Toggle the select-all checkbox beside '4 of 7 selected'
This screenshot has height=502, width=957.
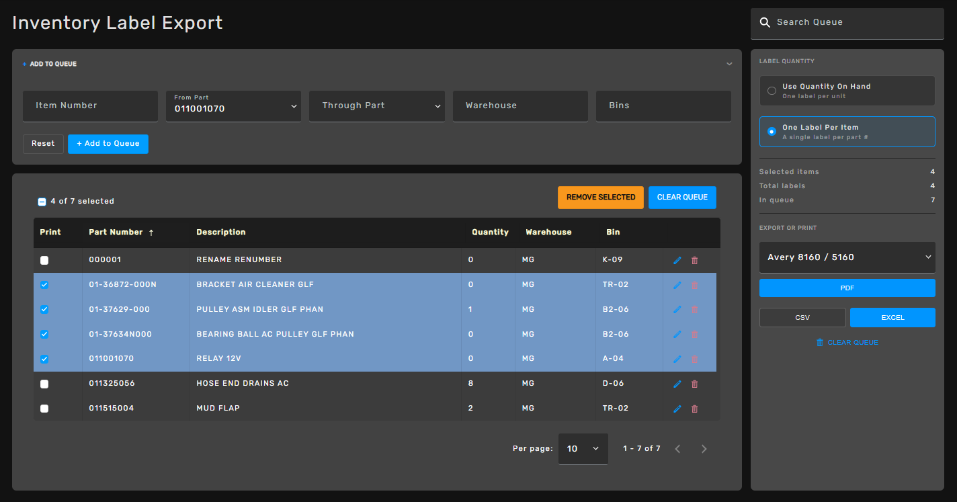click(42, 202)
